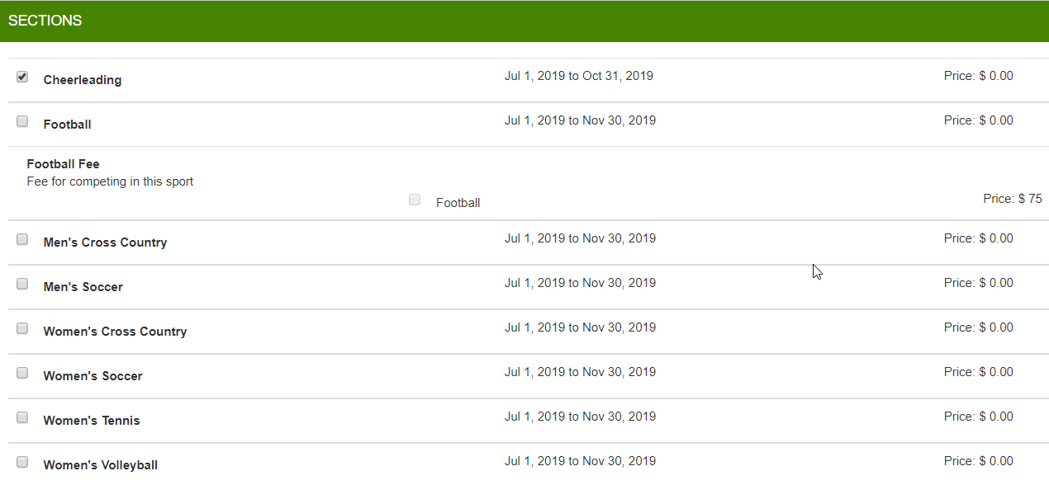Check the Men's Soccer checkbox

coord(22,284)
